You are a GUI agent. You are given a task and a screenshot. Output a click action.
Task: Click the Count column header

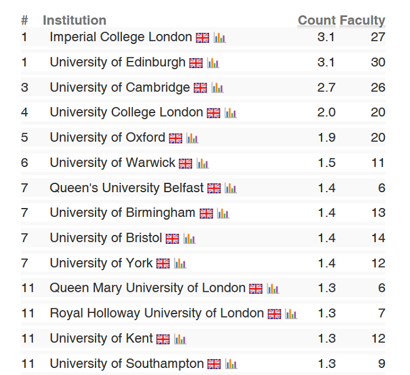coord(316,21)
